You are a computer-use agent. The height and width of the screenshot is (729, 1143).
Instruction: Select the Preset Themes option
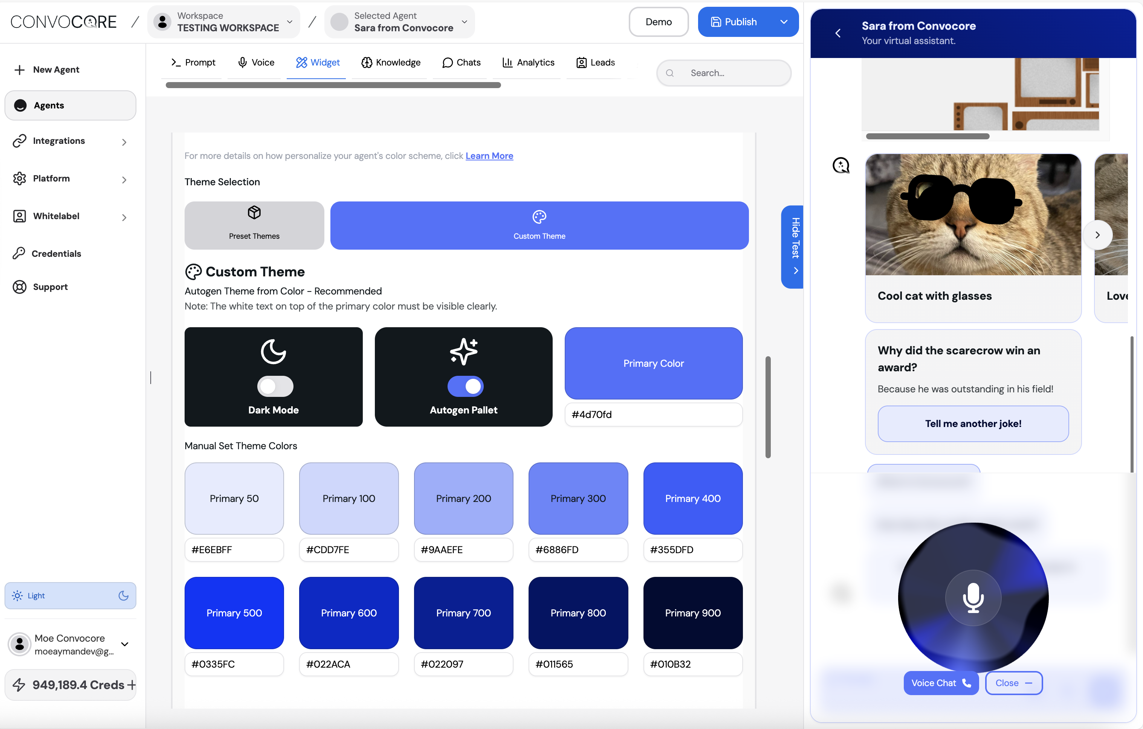coord(254,225)
